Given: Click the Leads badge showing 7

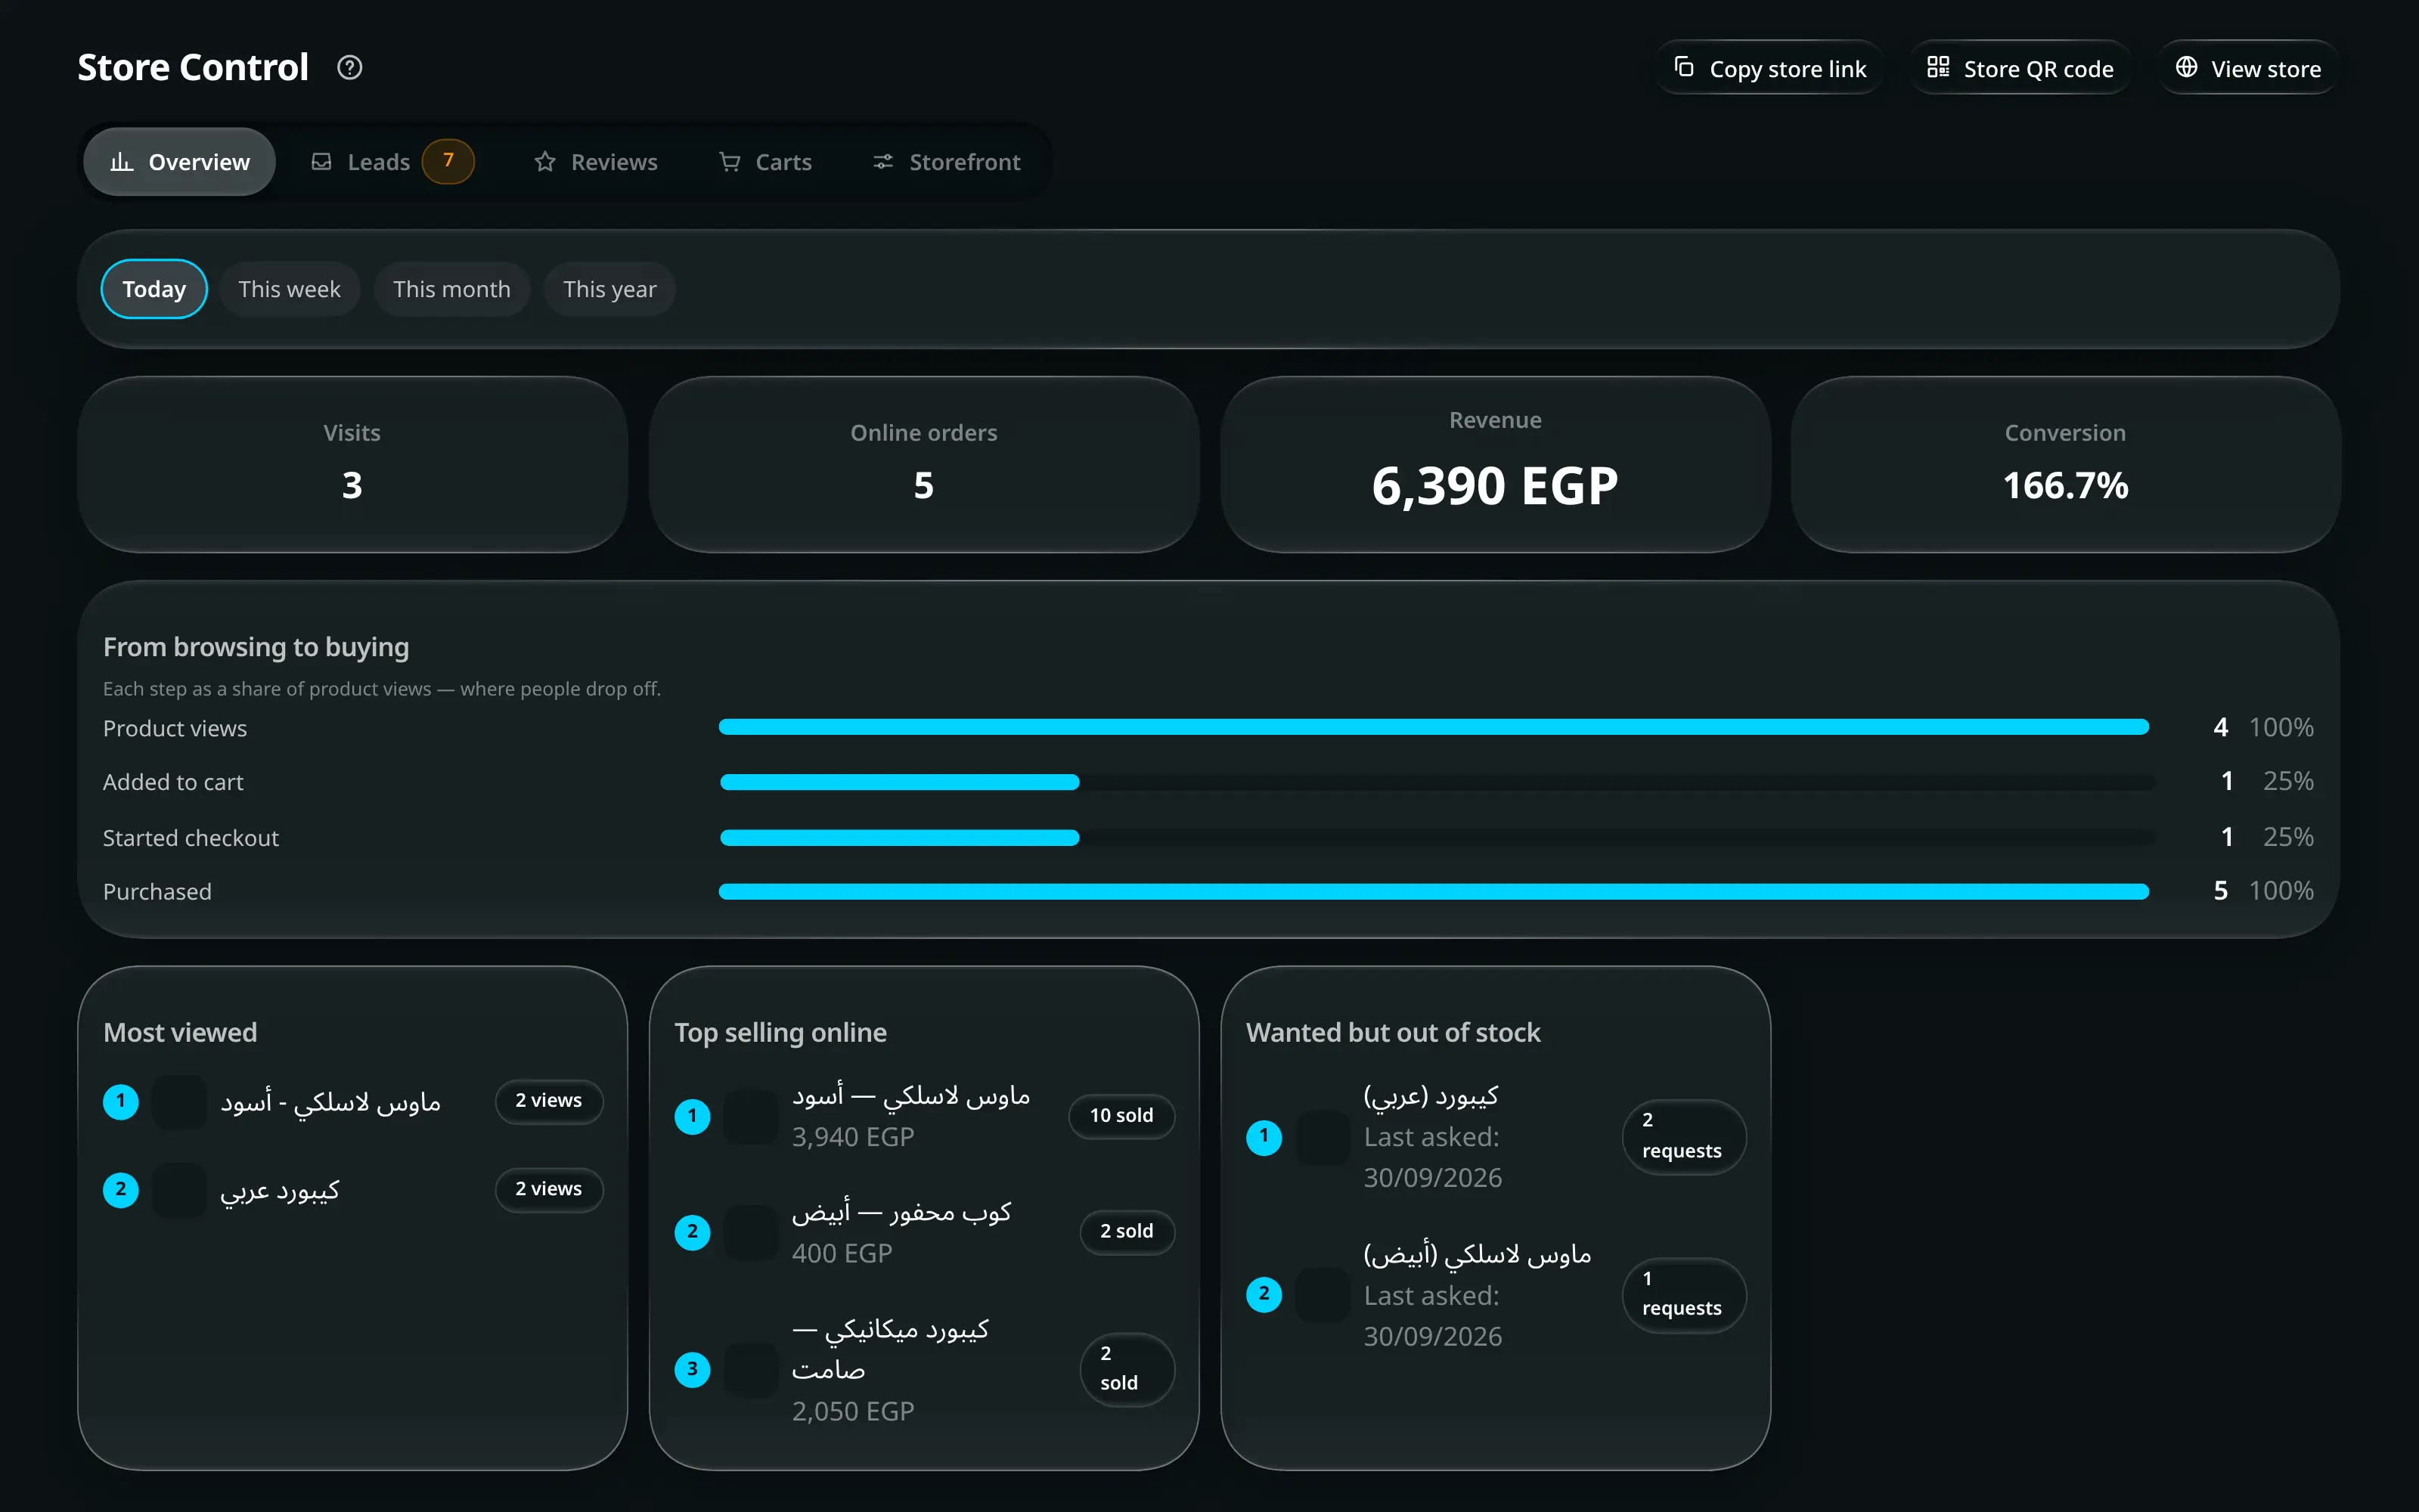Looking at the screenshot, I should pos(448,161).
